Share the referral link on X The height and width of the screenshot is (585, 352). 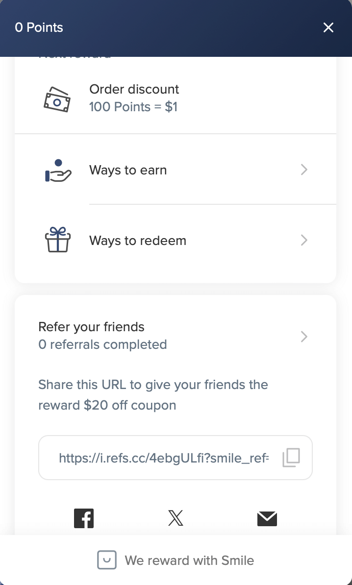pyautogui.click(x=176, y=518)
